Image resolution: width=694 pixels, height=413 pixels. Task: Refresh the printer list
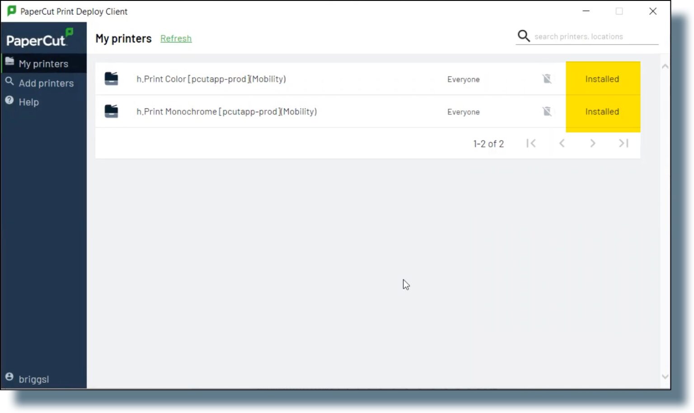tap(176, 39)
